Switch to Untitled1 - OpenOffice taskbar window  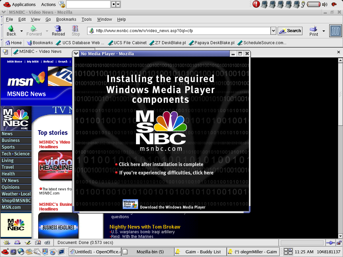95,252
